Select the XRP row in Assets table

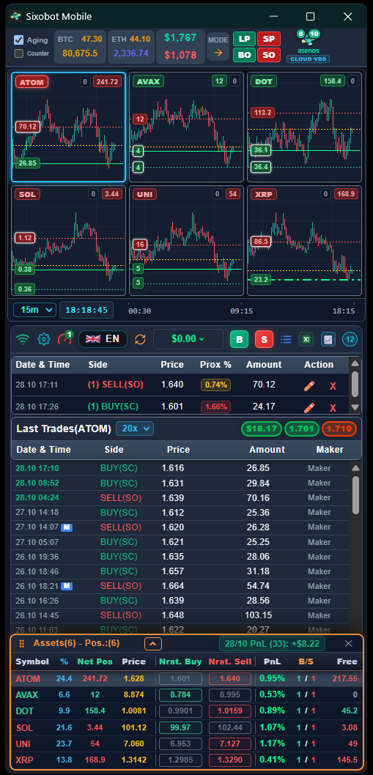coord(186,760)
